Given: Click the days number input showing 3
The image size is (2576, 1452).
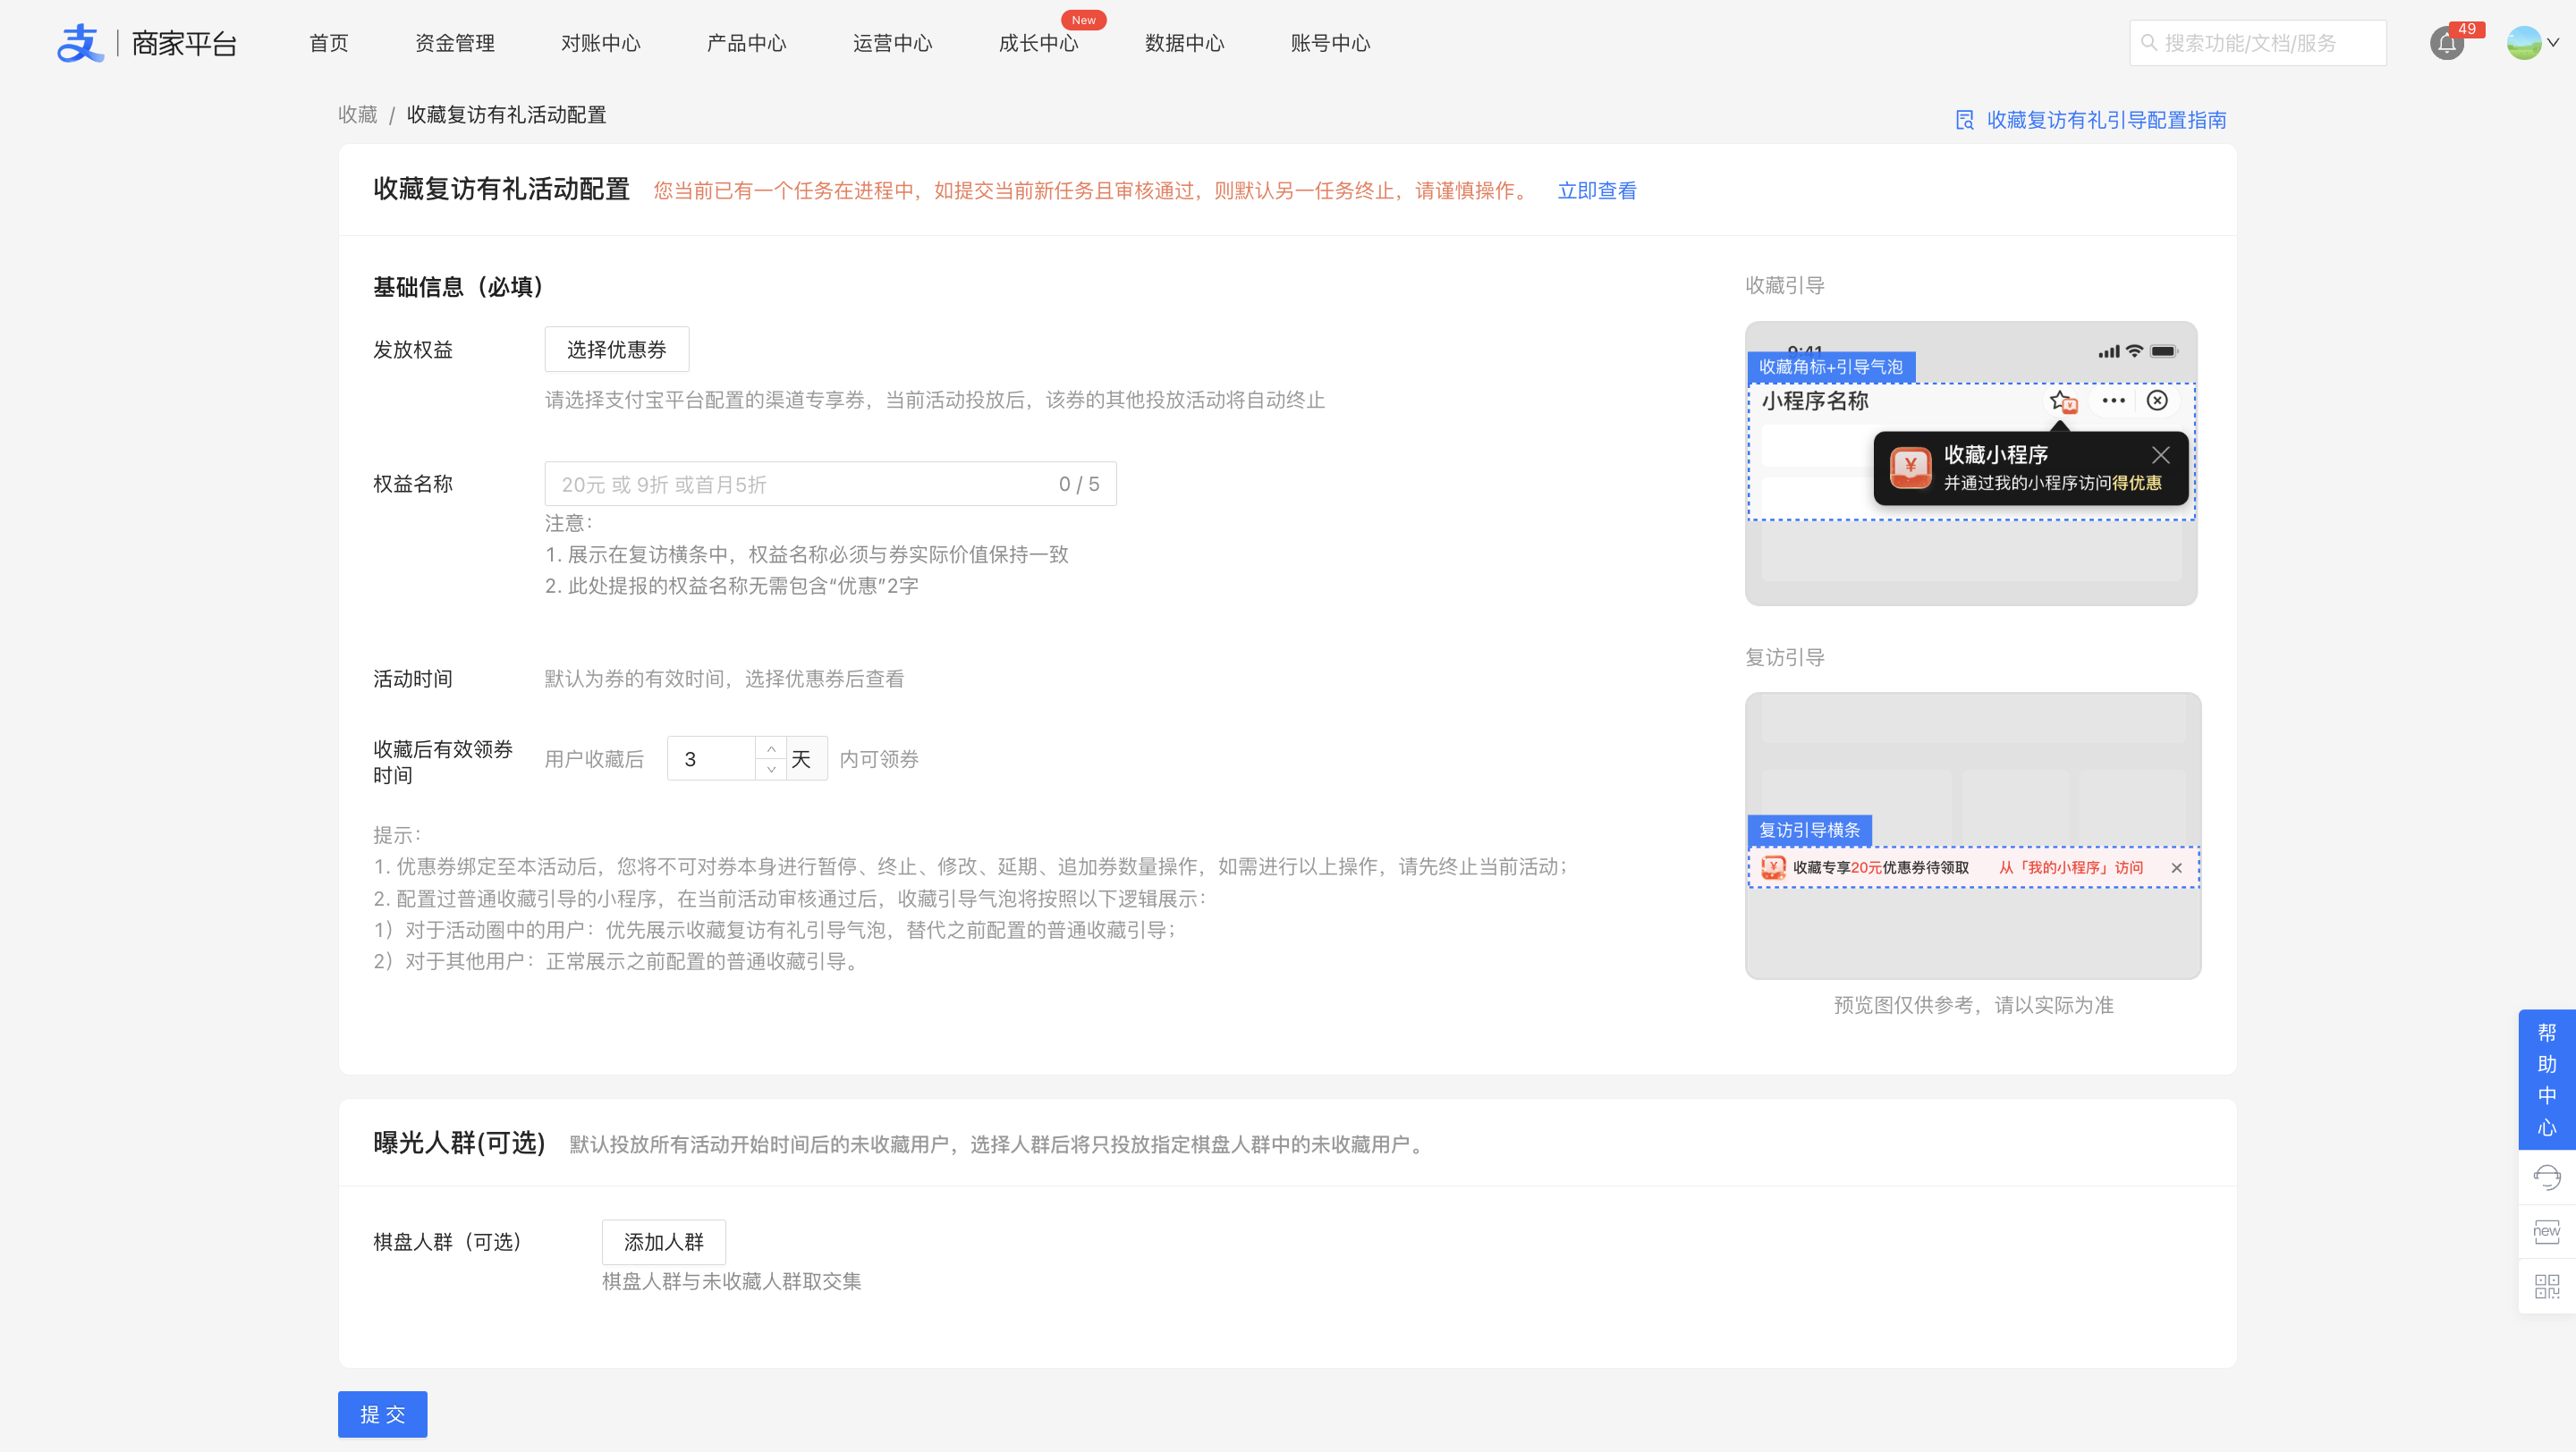Looking at the screenshot, I should click(x=712, y=758).
